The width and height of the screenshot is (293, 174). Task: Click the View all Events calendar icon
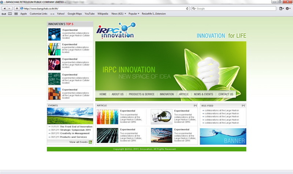(90, 142)
